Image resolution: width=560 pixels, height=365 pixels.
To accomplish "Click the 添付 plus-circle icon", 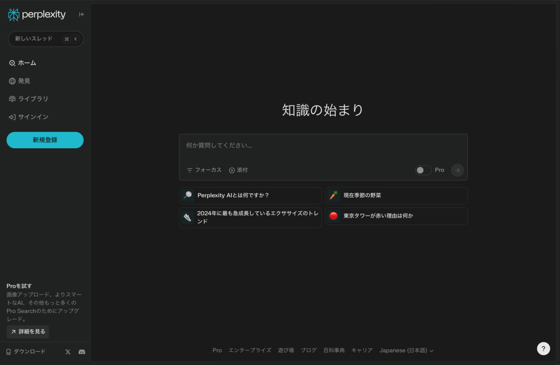I will point(232,170).
